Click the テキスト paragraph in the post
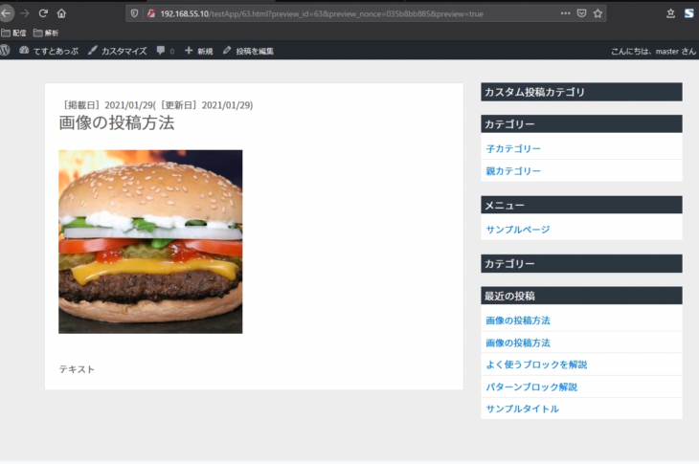 click(x=77, y=369)
